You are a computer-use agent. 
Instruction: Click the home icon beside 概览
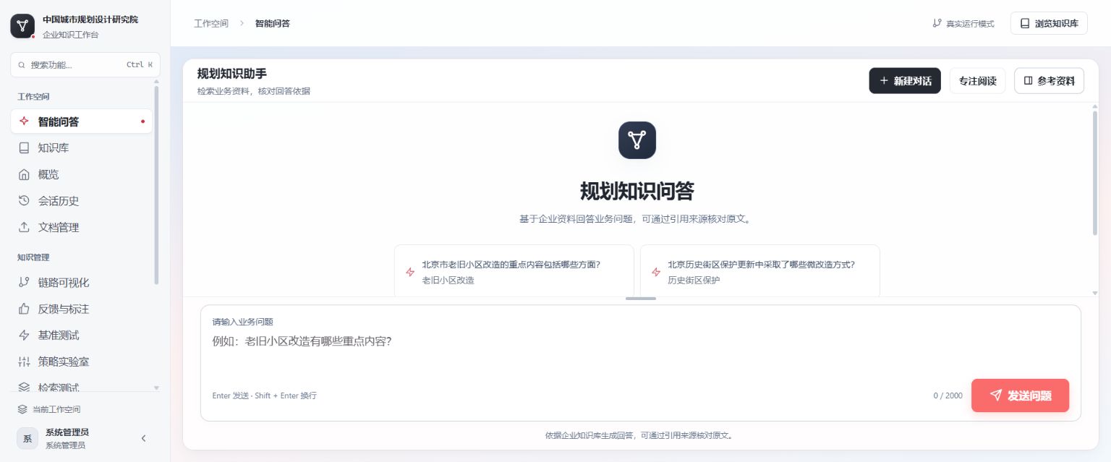coord(24,174)
